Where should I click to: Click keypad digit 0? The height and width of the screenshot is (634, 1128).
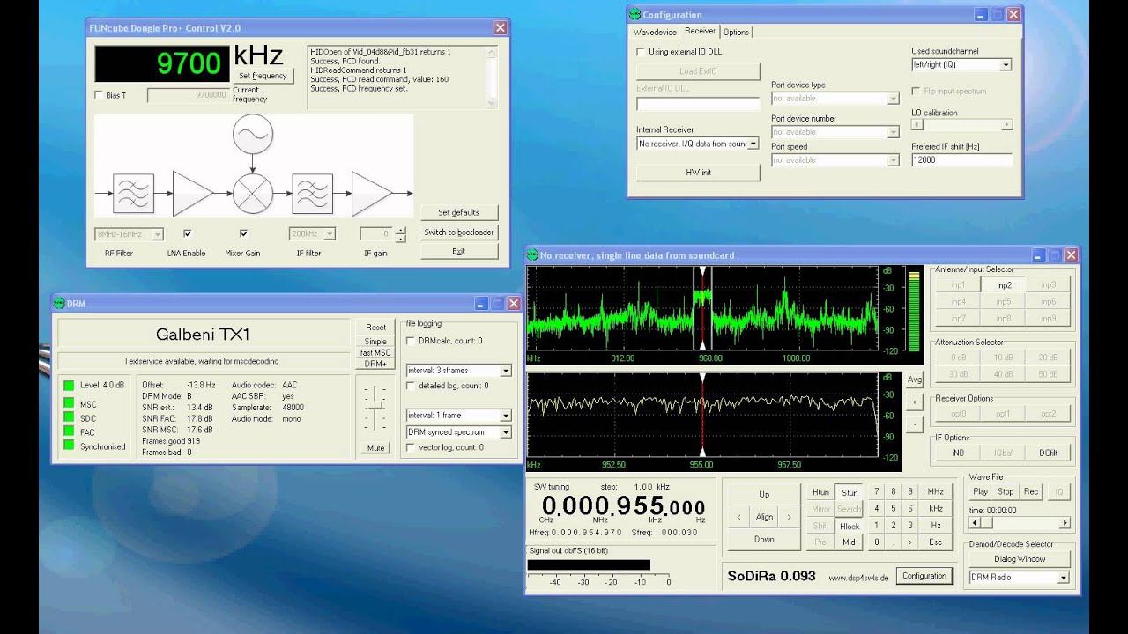(x=876, y=542)
